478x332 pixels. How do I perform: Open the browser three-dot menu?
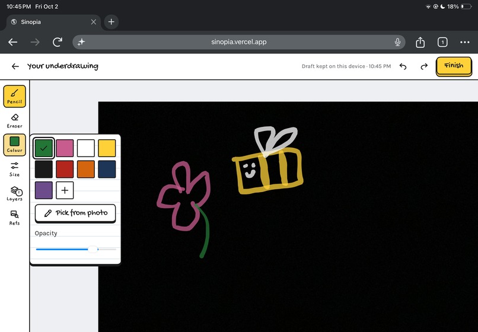[464, 42]
